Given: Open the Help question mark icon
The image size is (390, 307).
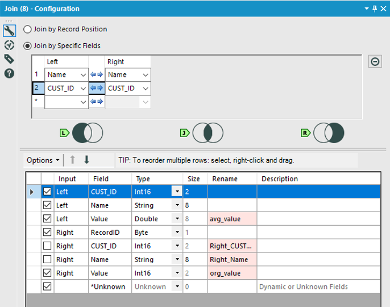Looking at the screenshot, I should click(9, 73).
